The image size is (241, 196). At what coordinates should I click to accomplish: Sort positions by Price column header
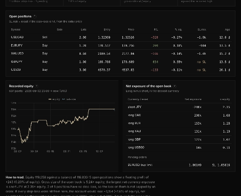pos(131,29)
